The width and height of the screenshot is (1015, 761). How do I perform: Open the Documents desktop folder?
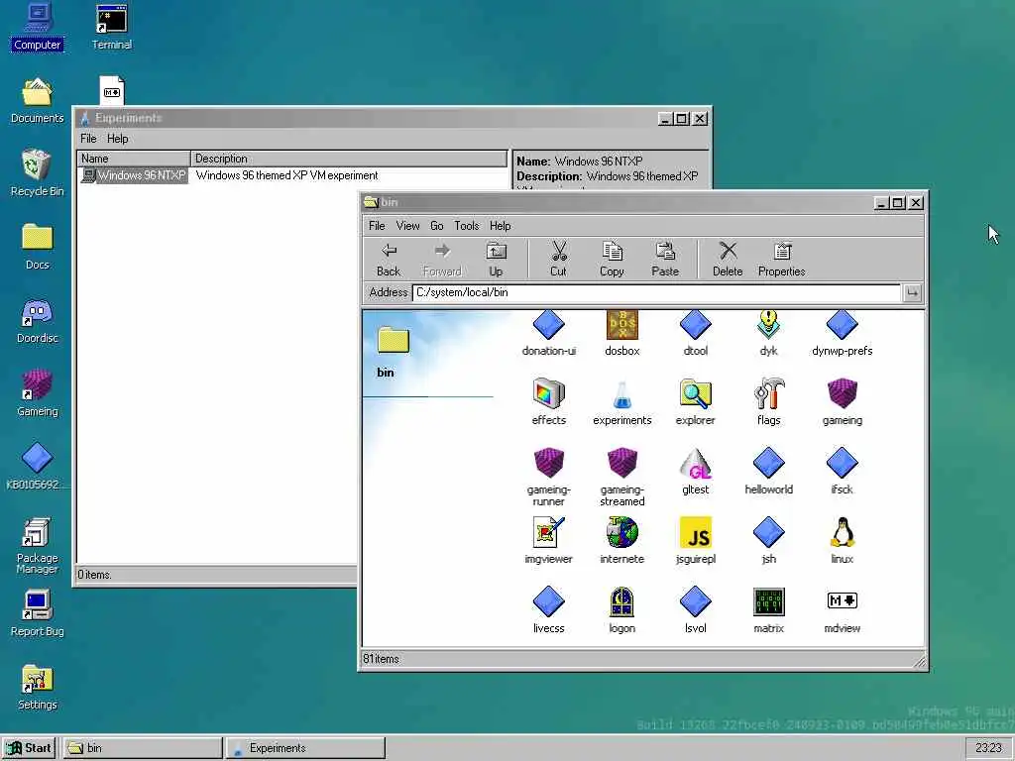click(x=37, y=101)
